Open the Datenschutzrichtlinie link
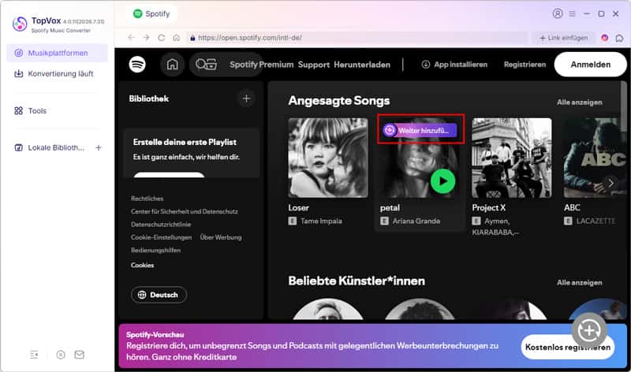The width and height of the screenshot is (631, 372). [161, 225]
